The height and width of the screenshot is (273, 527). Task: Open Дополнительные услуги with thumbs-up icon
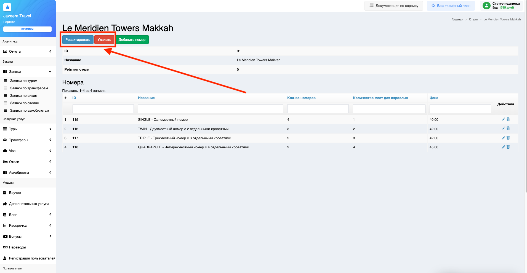coord(29,204)
